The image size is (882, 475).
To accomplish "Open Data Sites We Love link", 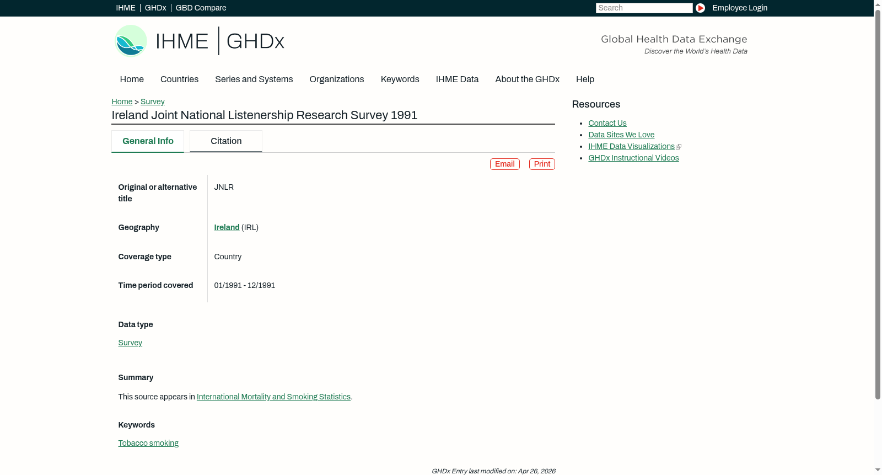I will click(621, 135).
